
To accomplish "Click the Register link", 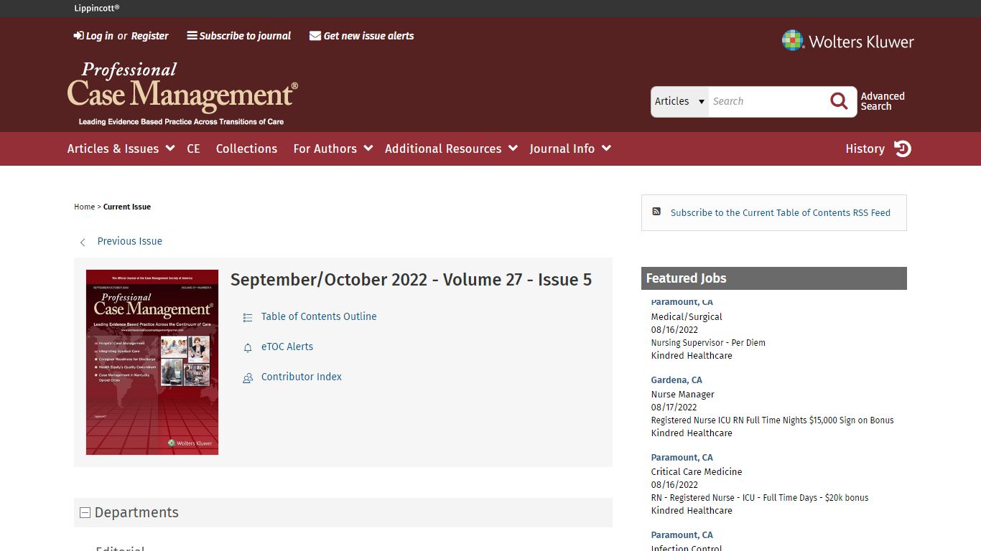I will click(x=149, y=36).
